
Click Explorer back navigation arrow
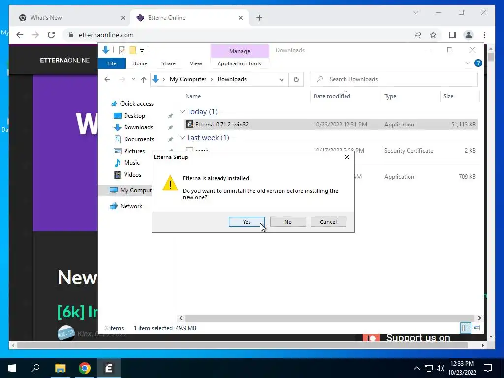[107, 79]
